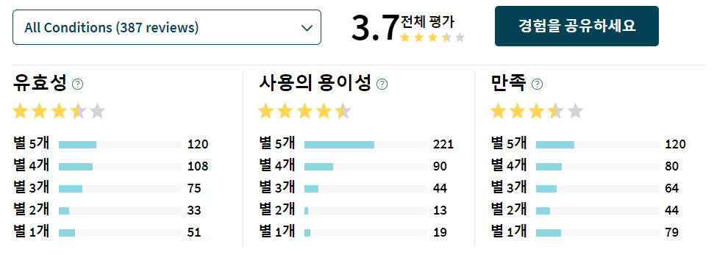Viewport: 714px width, 266px height.
Task: Click the overall rating stars under 전체 평가
Action: pos(432,37)
